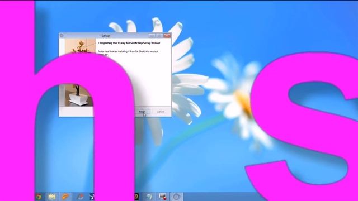Image resolution: width=358 pixels, height=201 pixels.
Task: Minimize the Setup wizard window
Action: coord(152,36)
